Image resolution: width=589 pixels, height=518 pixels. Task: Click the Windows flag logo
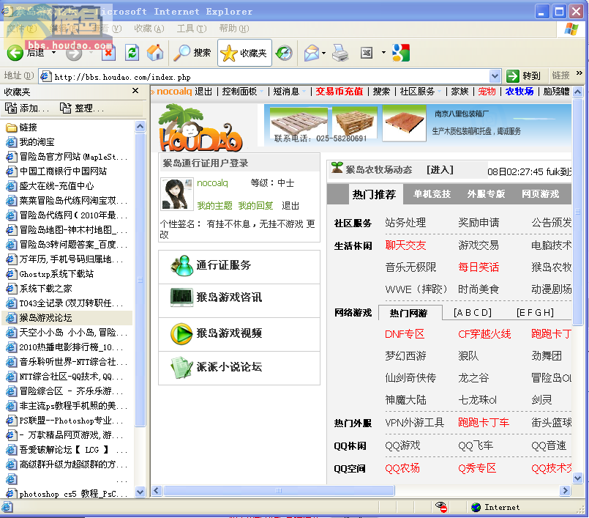(571, 29)
